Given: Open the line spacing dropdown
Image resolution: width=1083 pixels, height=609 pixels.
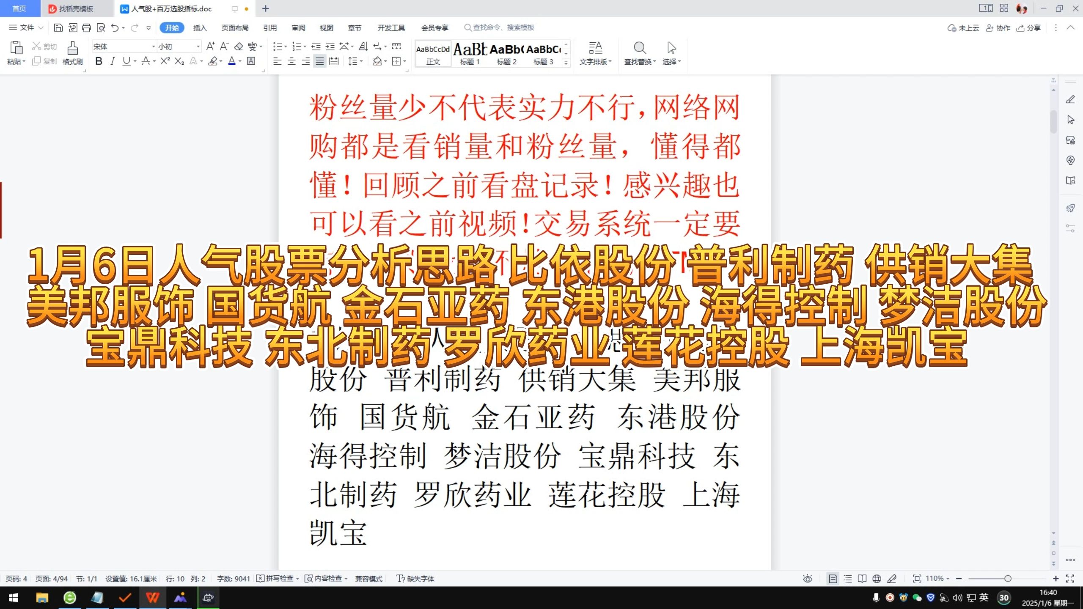Looking at the screenshot, I should (x=362, y=61).
